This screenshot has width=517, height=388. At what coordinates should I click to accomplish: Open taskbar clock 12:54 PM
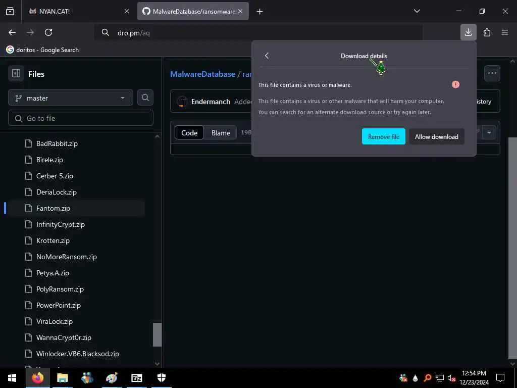[x=474, y=378]
